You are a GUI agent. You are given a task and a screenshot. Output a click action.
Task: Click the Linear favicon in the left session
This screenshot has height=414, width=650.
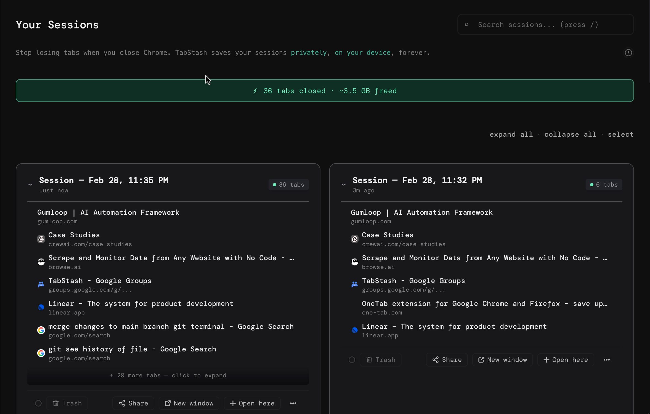(41, 307)
